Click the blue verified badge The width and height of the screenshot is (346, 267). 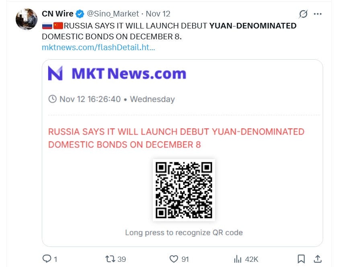[80, 14]
